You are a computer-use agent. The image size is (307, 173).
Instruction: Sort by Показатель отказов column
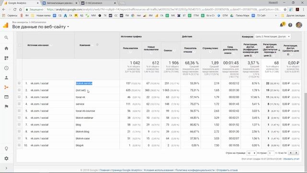point(190,50)
